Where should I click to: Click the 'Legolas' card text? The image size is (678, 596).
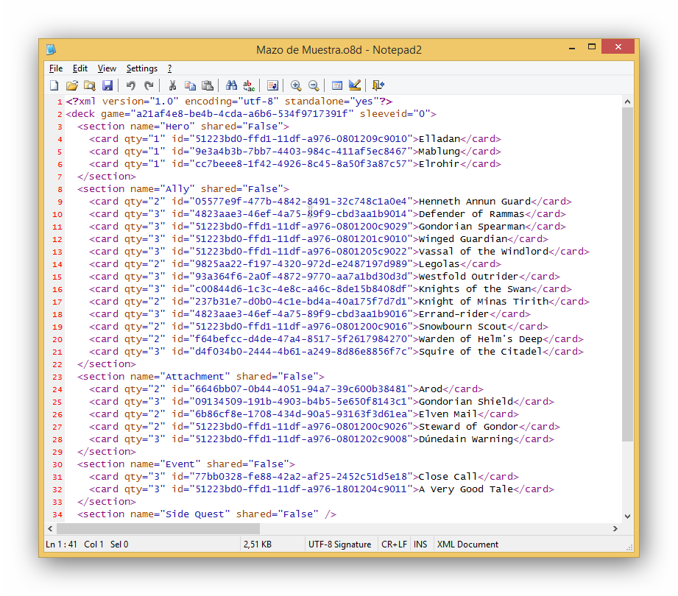pyautogui.click(x=439, y=264)
